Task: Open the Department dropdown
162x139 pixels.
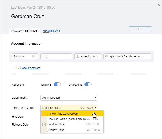Action: click(69, 98)
